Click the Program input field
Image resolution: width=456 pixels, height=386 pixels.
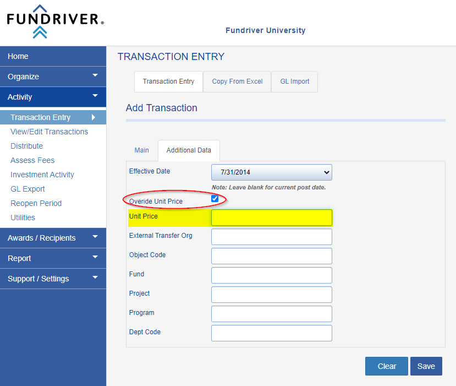click(x=272, y=314)
